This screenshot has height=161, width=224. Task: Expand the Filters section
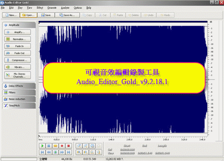[x=19, y=92]
